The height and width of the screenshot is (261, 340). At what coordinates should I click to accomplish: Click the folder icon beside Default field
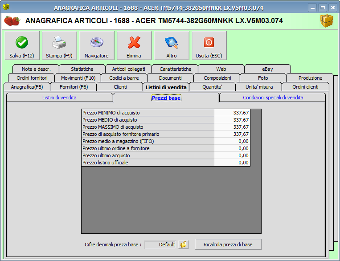(x=183, y=245)
